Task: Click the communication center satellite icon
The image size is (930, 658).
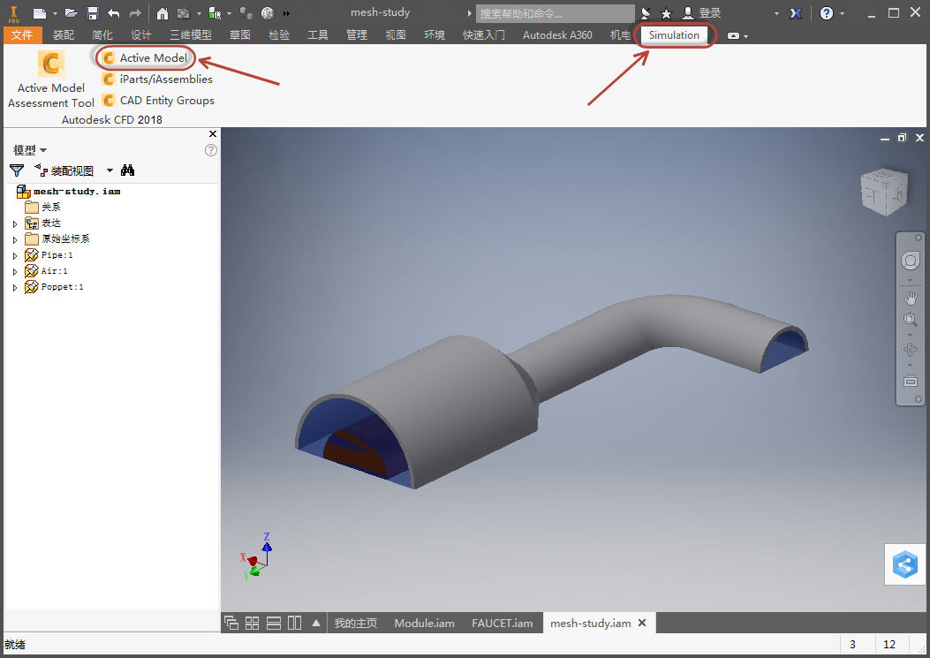Action: pos(646,13)
